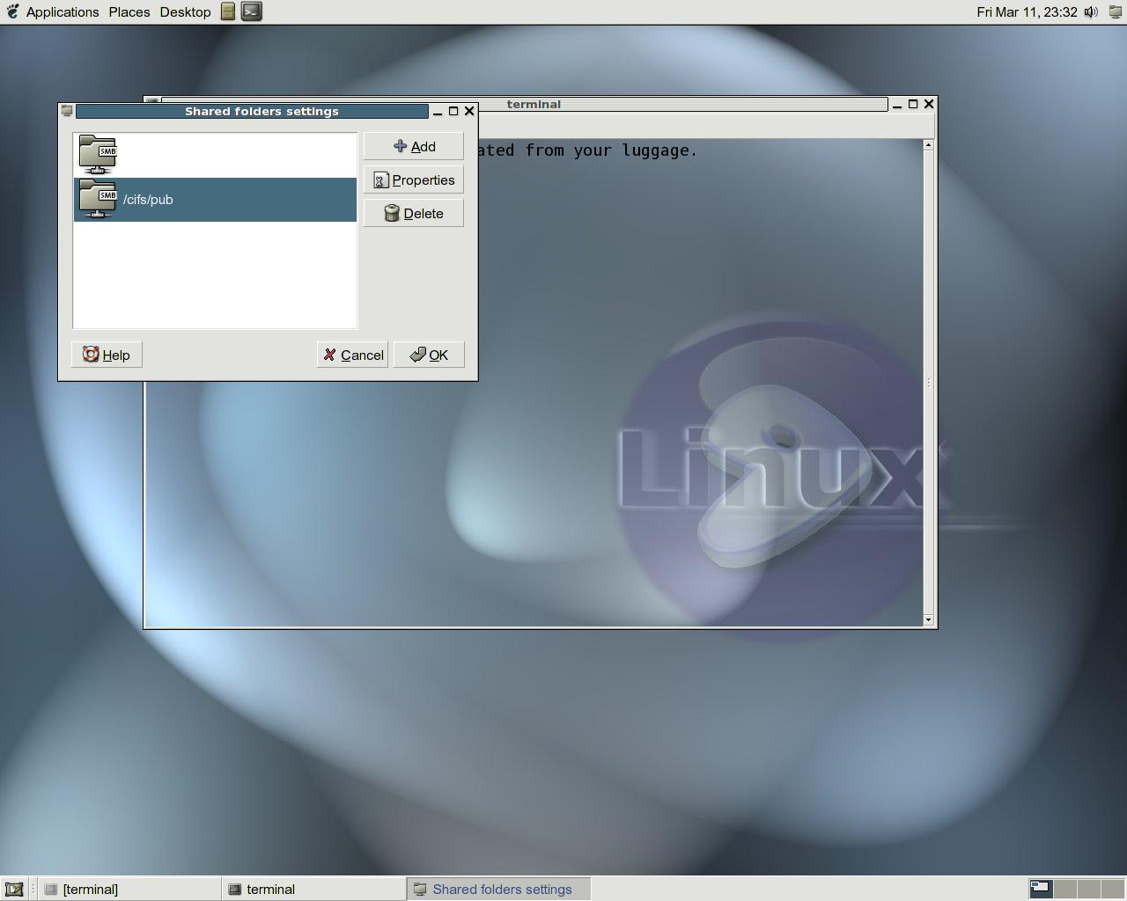Image resolution: width=1127 pixels, height=901 pixels.
Task: Click the terminal scrollbar down arrow
Action: coord(928,619)
